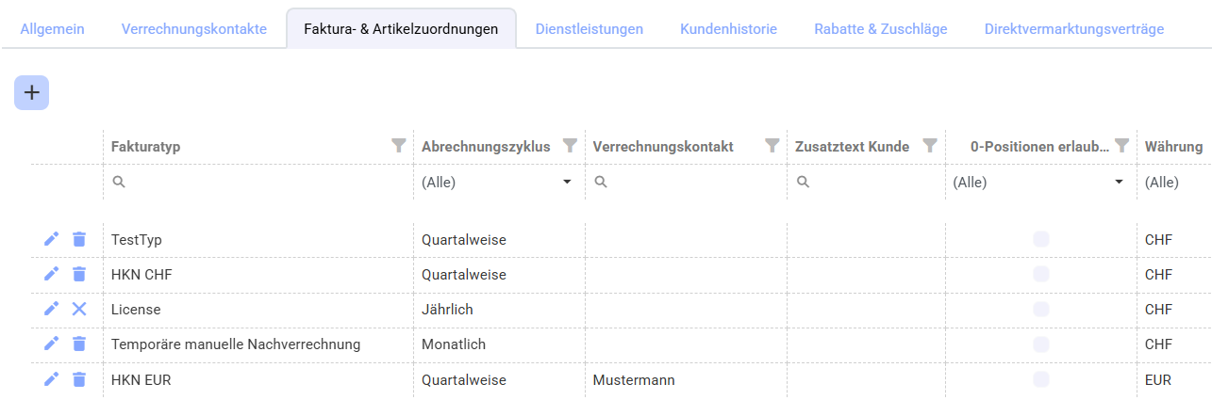This screenshot has width=1212, height=400.
Task: Focus the Fakturatyp search field
Action: pos(257,183)
